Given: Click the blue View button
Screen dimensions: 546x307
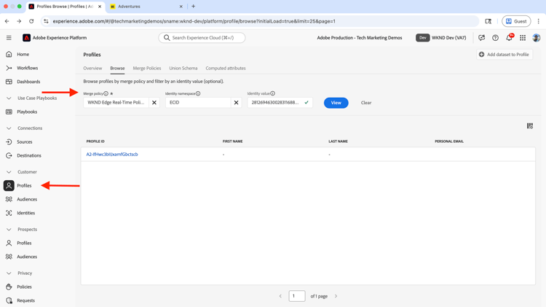Looking at the screenshot, I should 336,103.
